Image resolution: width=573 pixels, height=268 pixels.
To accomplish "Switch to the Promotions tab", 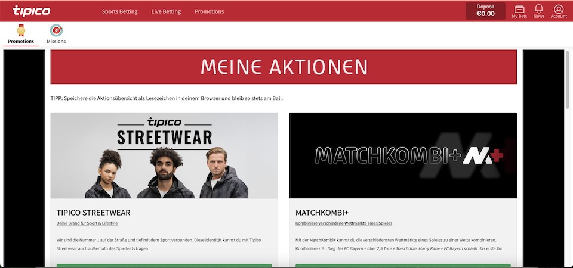I will [x=21, y=35].
